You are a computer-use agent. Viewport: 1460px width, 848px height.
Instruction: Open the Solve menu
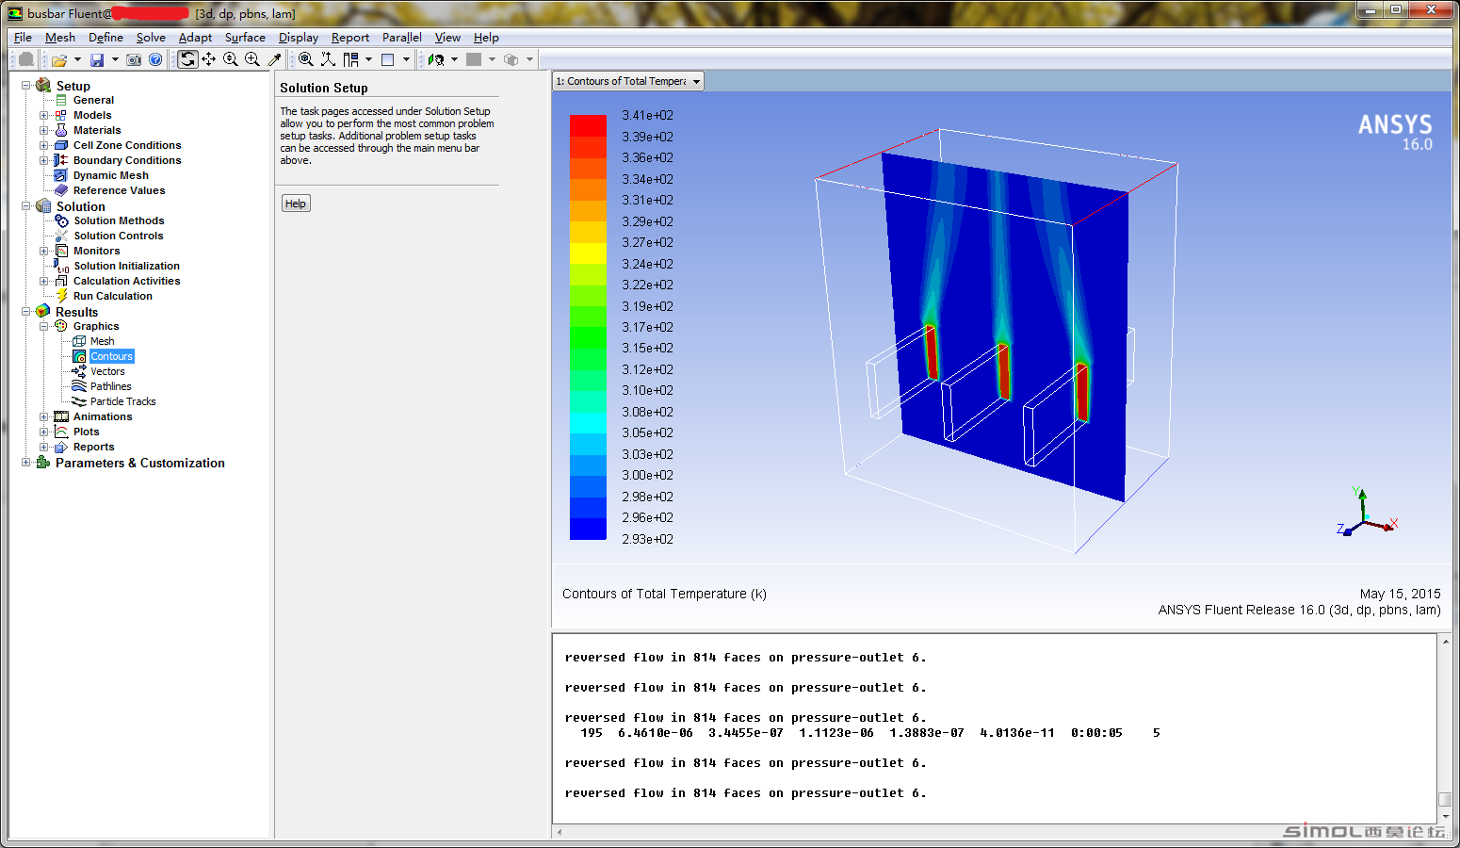point(151,38)
